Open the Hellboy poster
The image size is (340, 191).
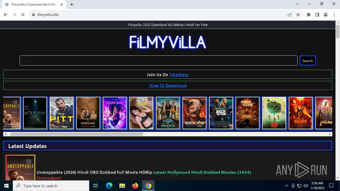click(x=301, y=113)
